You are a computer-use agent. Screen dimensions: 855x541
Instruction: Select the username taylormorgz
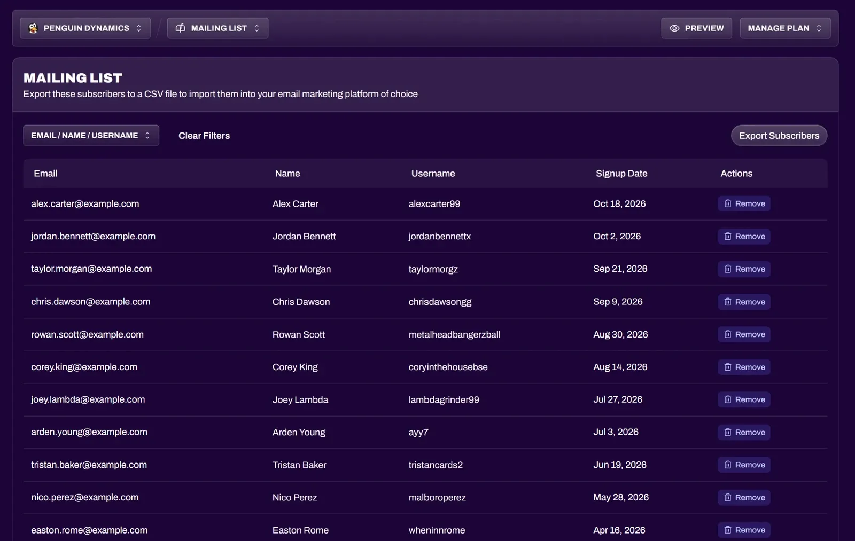click(x=433, y=269)
